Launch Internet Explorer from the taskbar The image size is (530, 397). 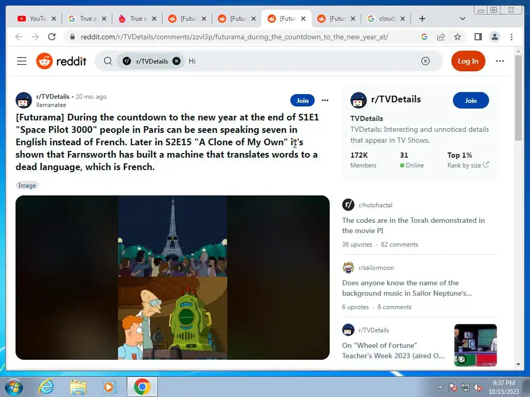pos(46,387)
